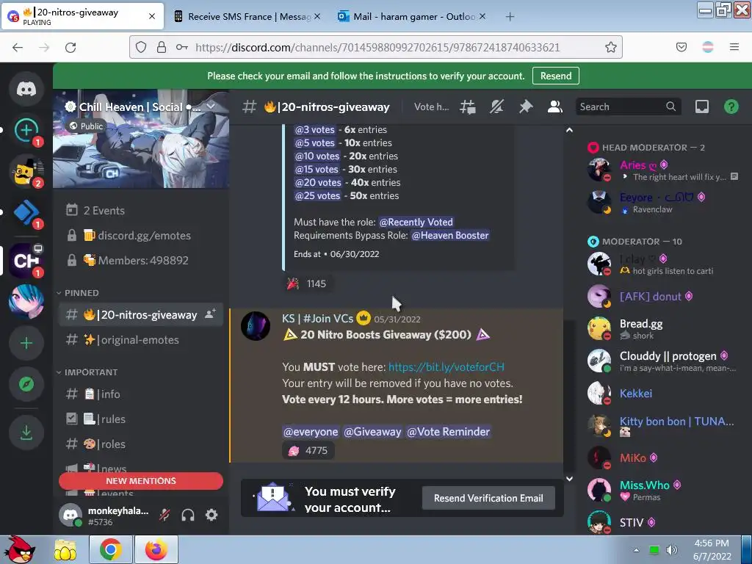Open the 2 Events item

click(x=140, y=211)
